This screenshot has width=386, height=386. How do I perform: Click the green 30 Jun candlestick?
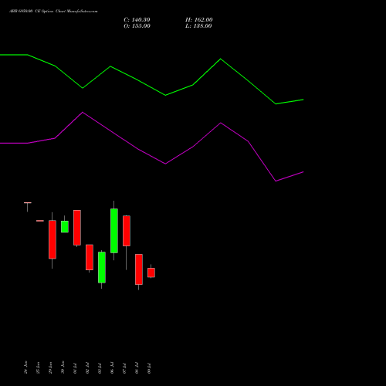coord(65,226)
